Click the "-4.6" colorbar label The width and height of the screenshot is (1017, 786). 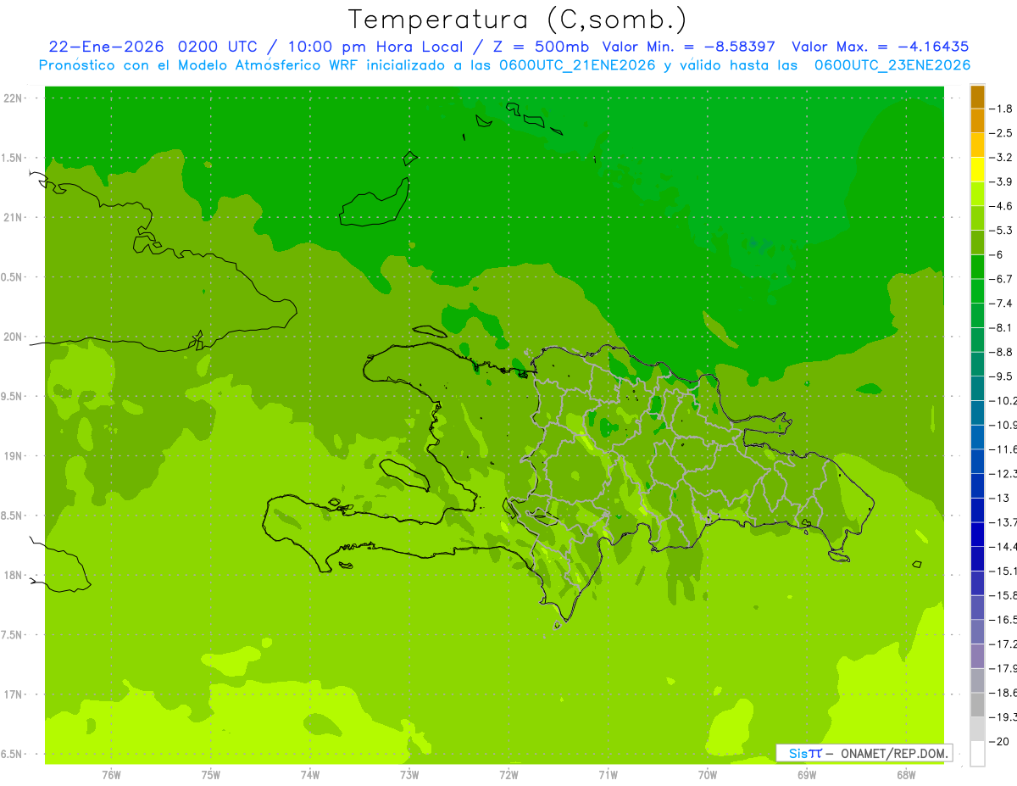click(1002, 206)
